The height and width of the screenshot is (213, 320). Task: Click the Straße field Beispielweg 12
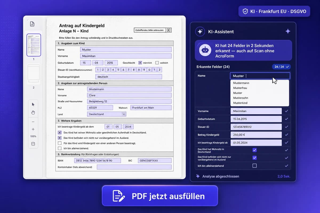click(x=129, y=101)
